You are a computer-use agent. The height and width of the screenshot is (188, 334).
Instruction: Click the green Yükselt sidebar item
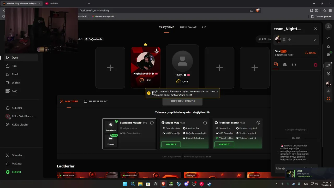(21, 172)
